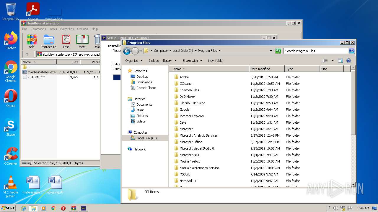This screenshot has height=212, width=378.
Task: Click the Test icon in WinRAR toolbar
Action: (66, 41)
